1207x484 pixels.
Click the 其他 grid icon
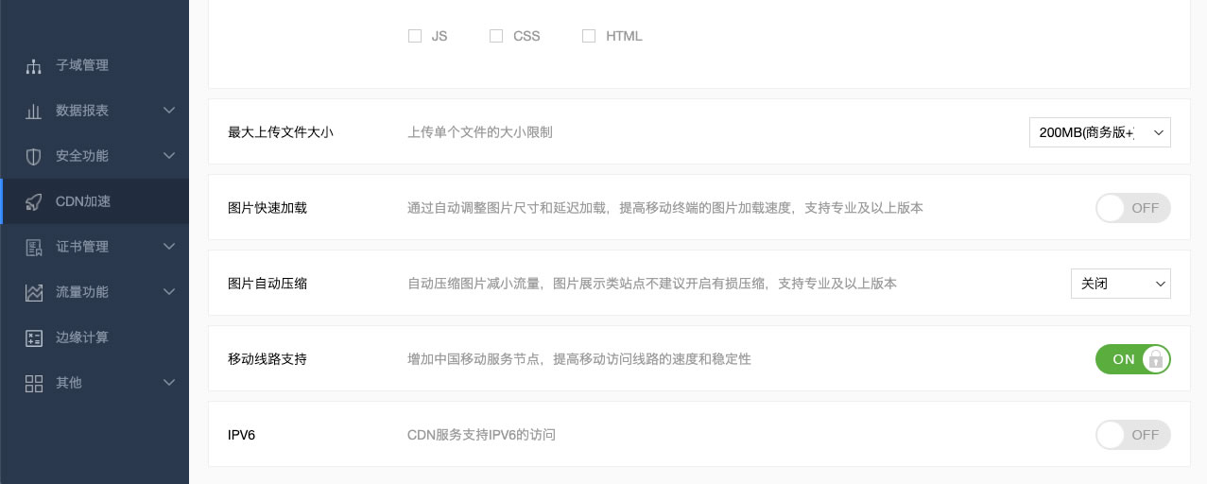(x=34, y=383)
